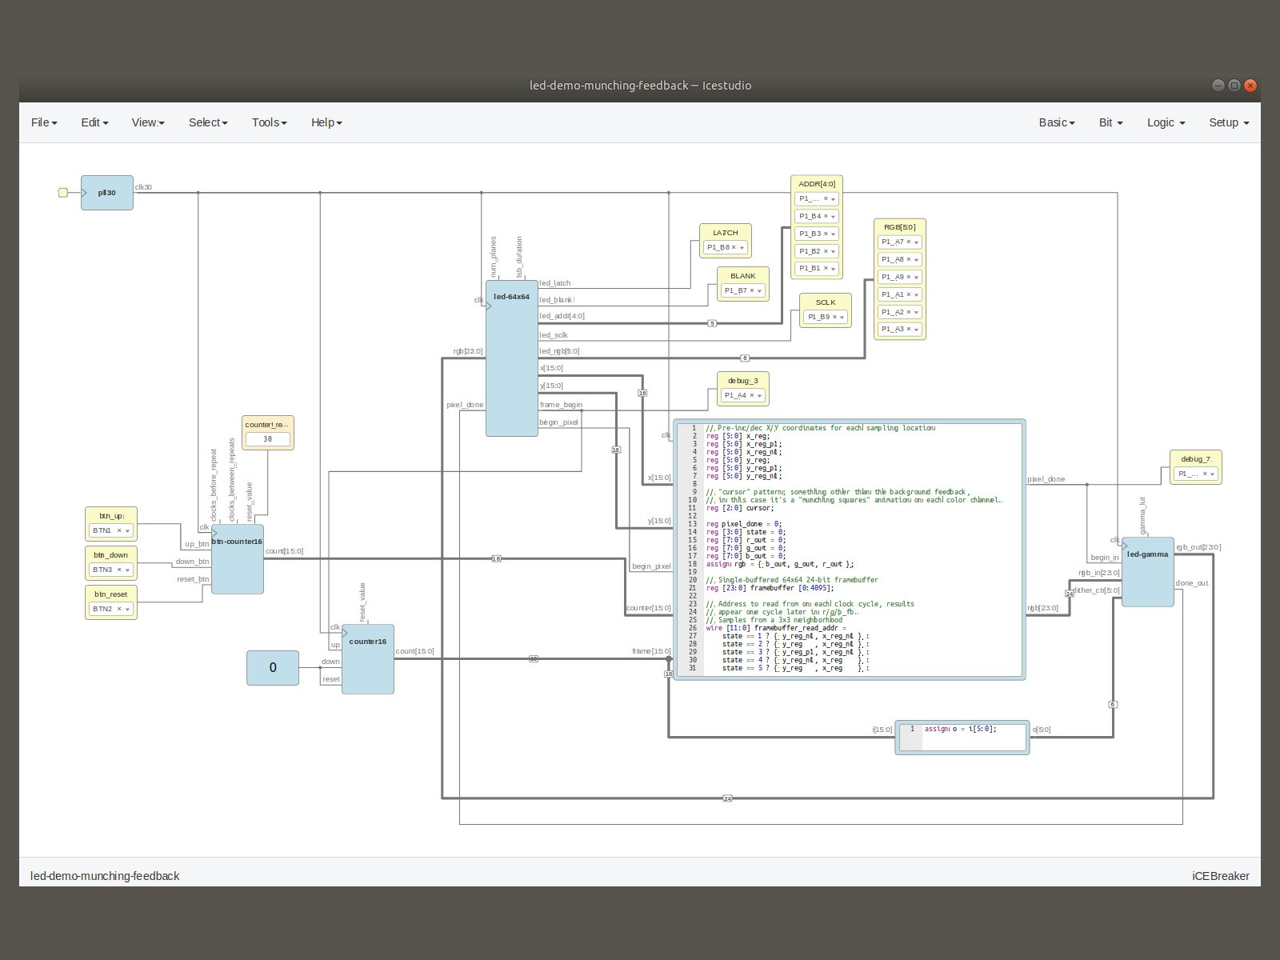Clear the P1_A7 pin in RGB[5:0]
This screenshot has width=1280, height=960.
click(x=908, y=242)
